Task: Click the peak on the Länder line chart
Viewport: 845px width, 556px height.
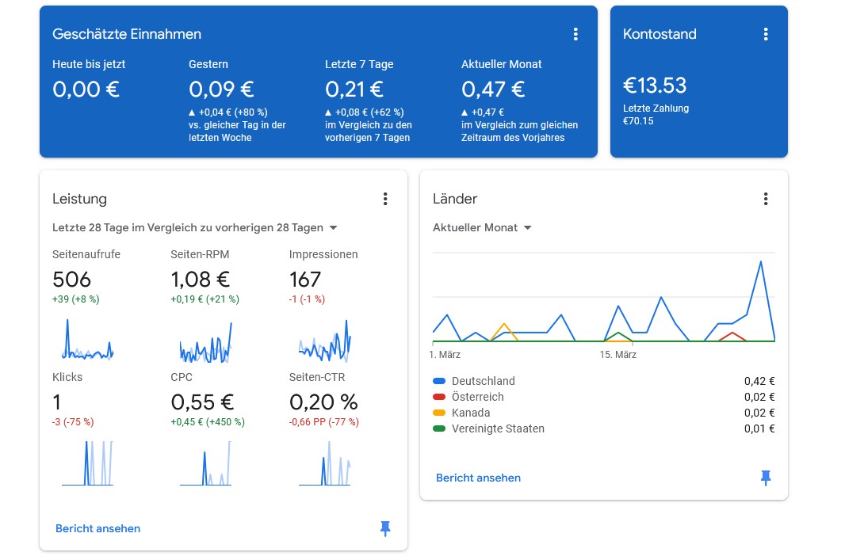Action: pos(763,262)
